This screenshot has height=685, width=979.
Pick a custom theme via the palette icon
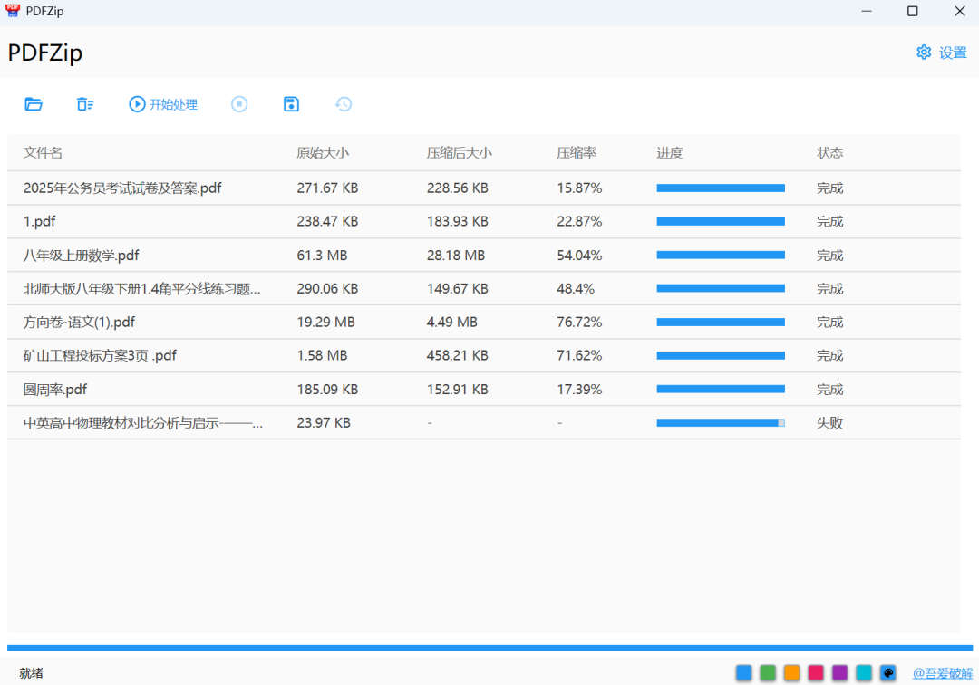[x=887, y=672]
